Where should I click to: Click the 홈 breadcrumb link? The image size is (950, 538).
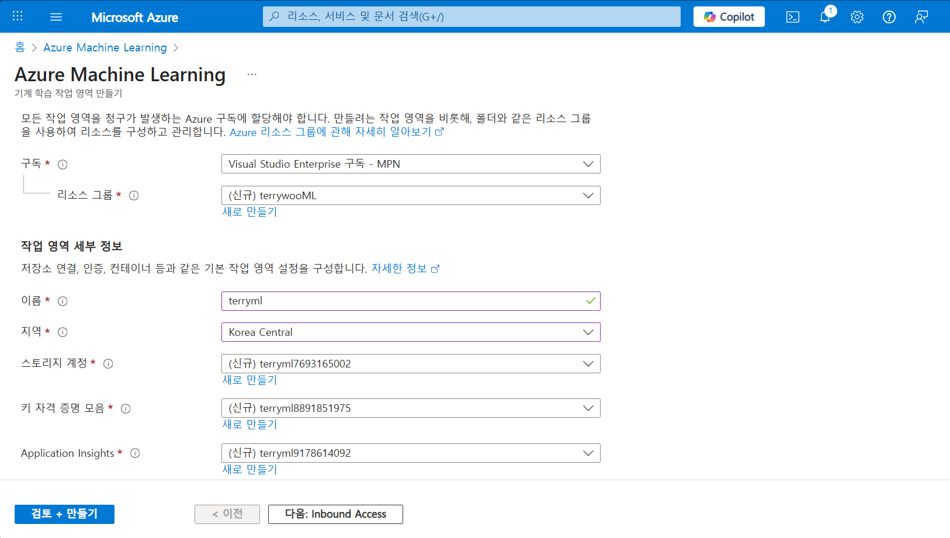tap(19, 47)
